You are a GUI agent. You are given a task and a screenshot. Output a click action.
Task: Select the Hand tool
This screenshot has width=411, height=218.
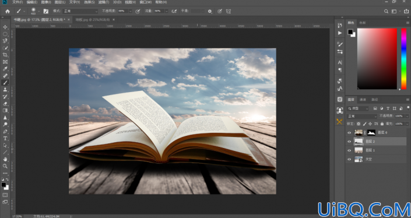coord(5,159)
